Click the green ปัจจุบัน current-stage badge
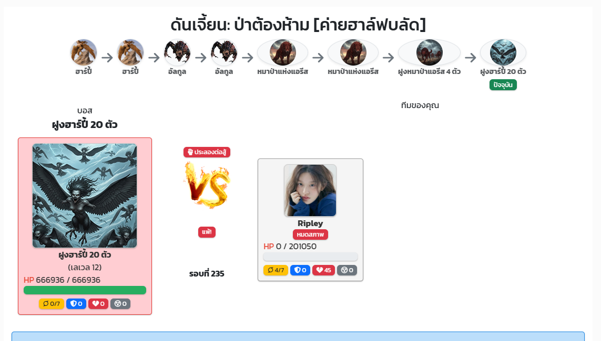Image resolution: width=601 pixels, height=341 pixels. pos(503,85)
